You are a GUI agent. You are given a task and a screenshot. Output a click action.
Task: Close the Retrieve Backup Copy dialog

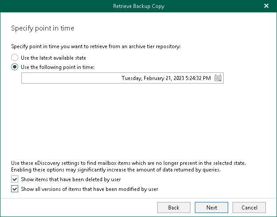[266, 6]
